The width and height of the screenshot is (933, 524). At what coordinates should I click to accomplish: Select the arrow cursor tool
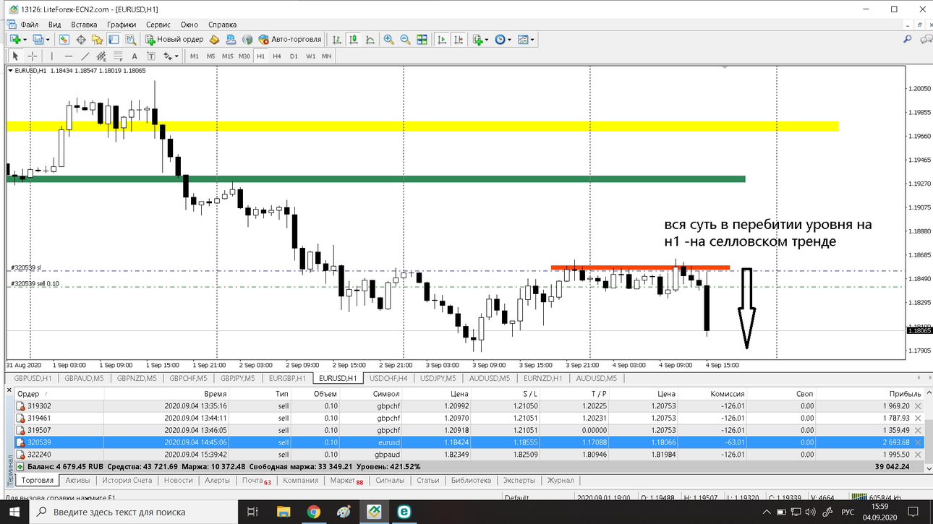15,56
